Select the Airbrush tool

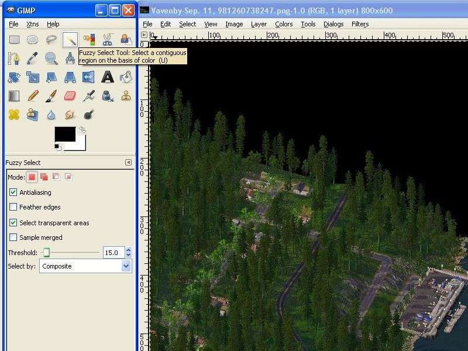click(x=89, y=96)
